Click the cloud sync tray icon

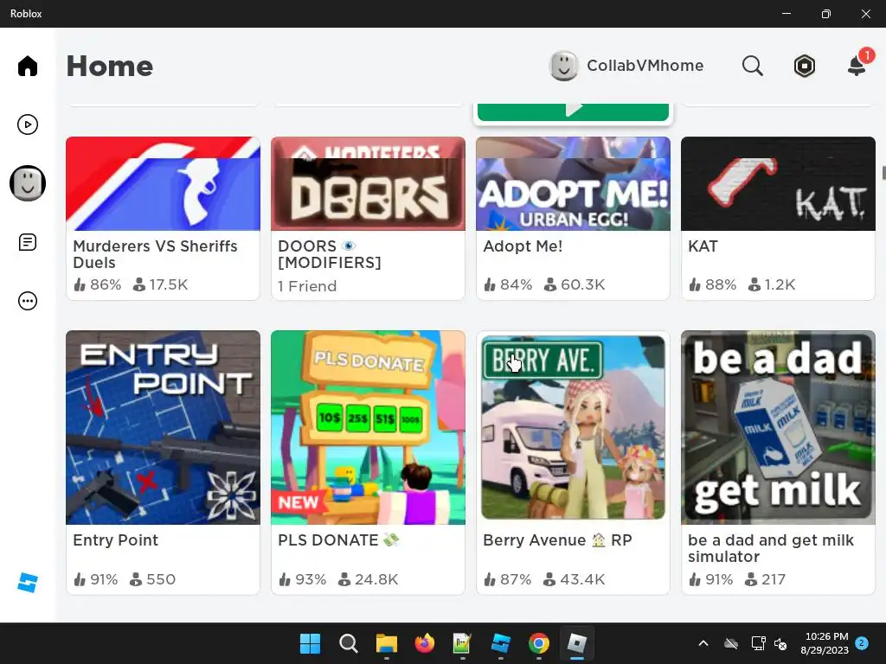click(730, 643)
